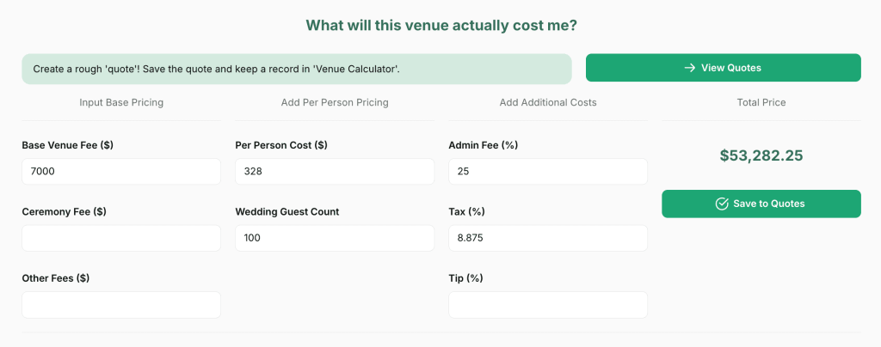Select the Other Fees input box

point(121,305)
